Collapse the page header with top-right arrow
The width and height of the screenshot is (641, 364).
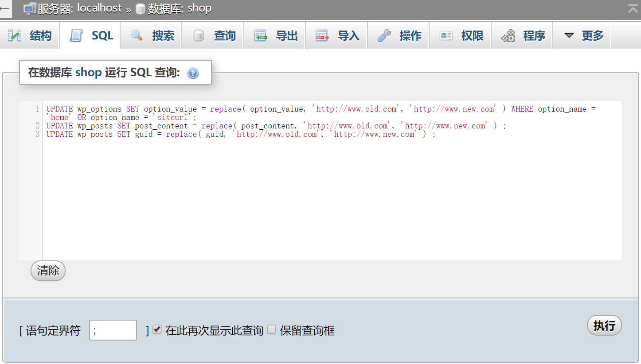point(633,8)
